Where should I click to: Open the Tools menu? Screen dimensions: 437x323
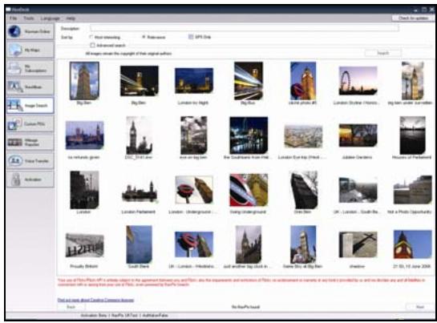tap(28, 18)
